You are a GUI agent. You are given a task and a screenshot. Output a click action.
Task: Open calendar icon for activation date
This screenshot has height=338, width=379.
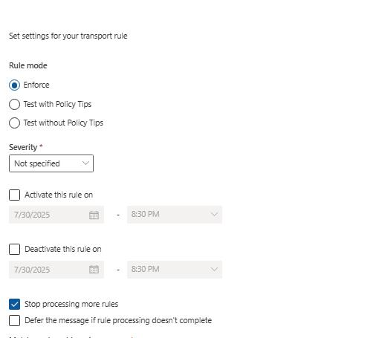pos(94,215)
